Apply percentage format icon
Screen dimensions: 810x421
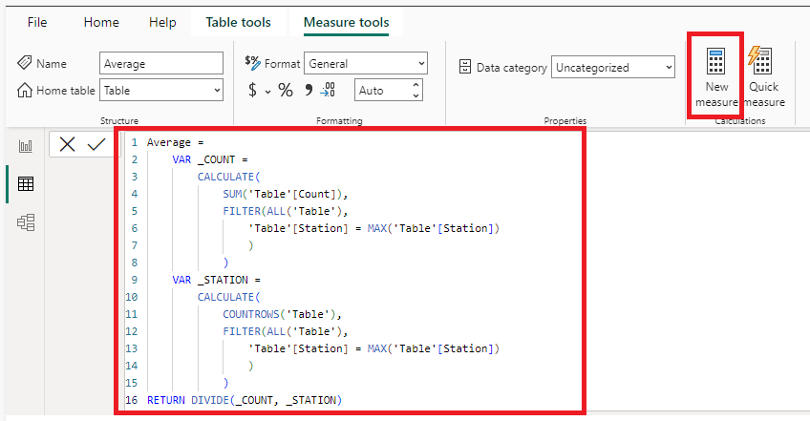coord(286,91)
